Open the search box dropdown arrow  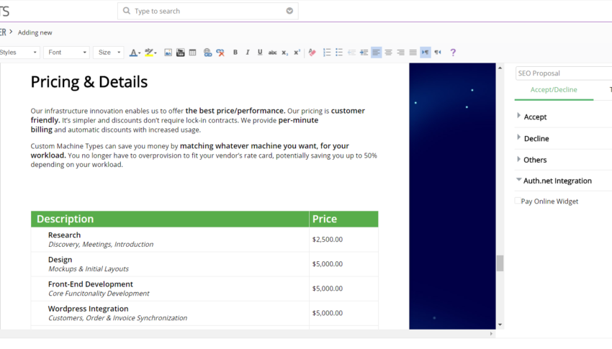tap(289, 11)
